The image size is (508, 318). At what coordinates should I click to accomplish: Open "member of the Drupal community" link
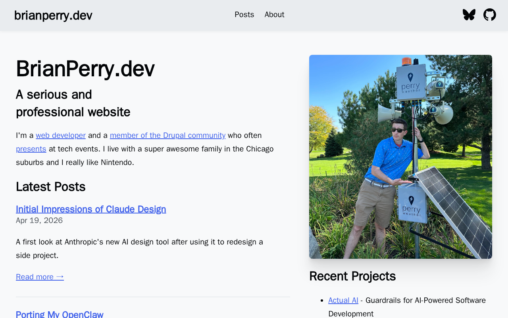pos(167,136)
